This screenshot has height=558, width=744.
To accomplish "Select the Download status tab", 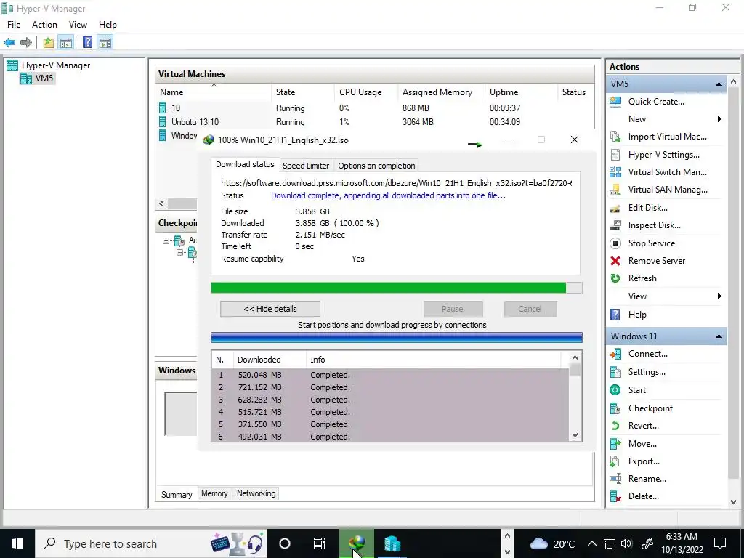I will tap(245, 164).
